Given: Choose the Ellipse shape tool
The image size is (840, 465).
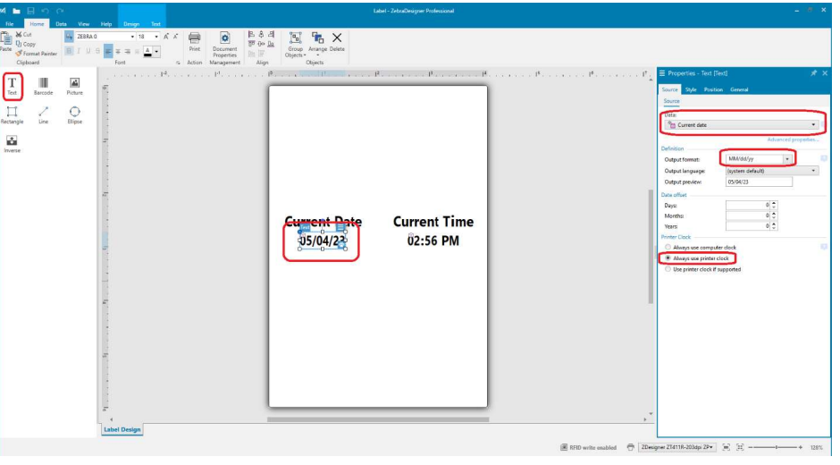Looking at the screenshot, I should [x=74, y=114].
